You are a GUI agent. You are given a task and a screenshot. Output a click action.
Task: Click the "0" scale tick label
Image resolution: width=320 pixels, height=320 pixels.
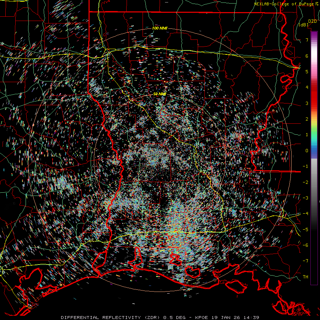[307, 151]
